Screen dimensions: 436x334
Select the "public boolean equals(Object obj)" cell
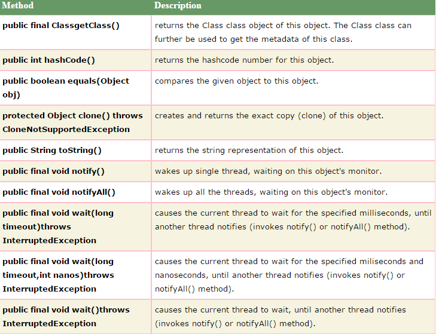coord(75,88)
